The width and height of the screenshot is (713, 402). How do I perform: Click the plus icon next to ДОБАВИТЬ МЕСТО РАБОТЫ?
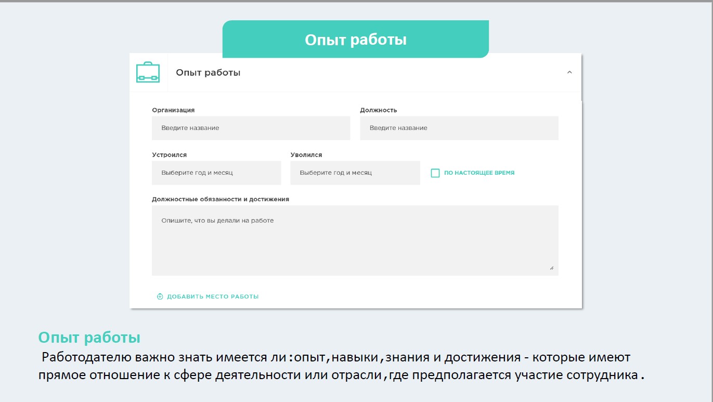[160, 296]
